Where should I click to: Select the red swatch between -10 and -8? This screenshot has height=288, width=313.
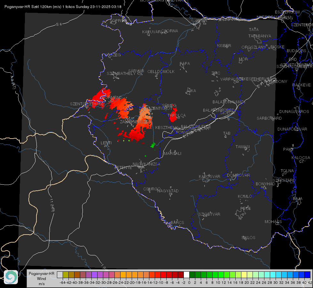163,275
